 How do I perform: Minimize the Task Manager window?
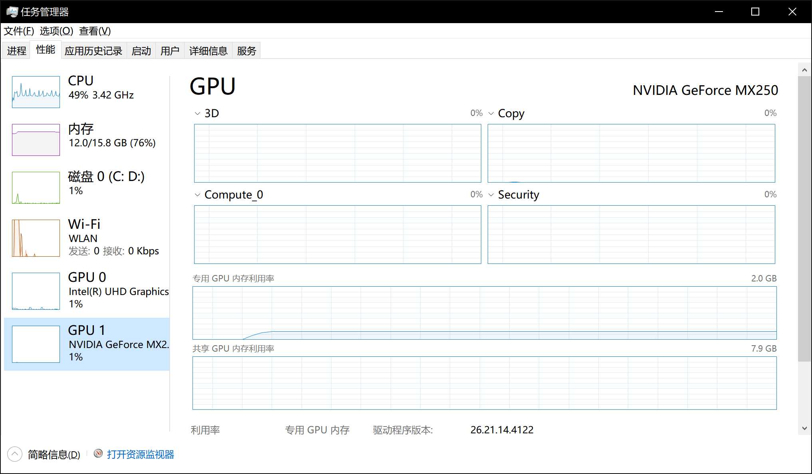(719, 12)
